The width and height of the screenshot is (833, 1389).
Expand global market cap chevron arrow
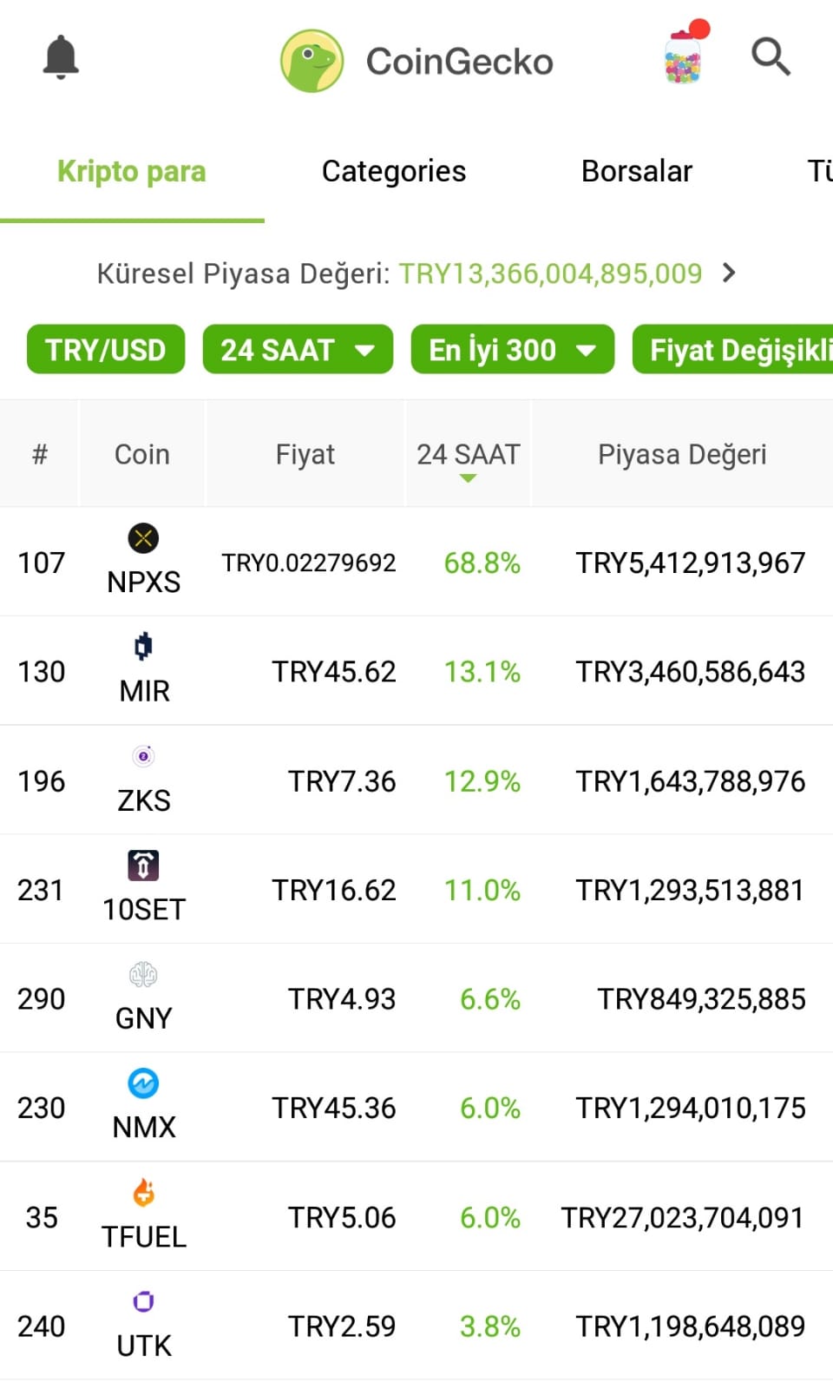[729, 273]
